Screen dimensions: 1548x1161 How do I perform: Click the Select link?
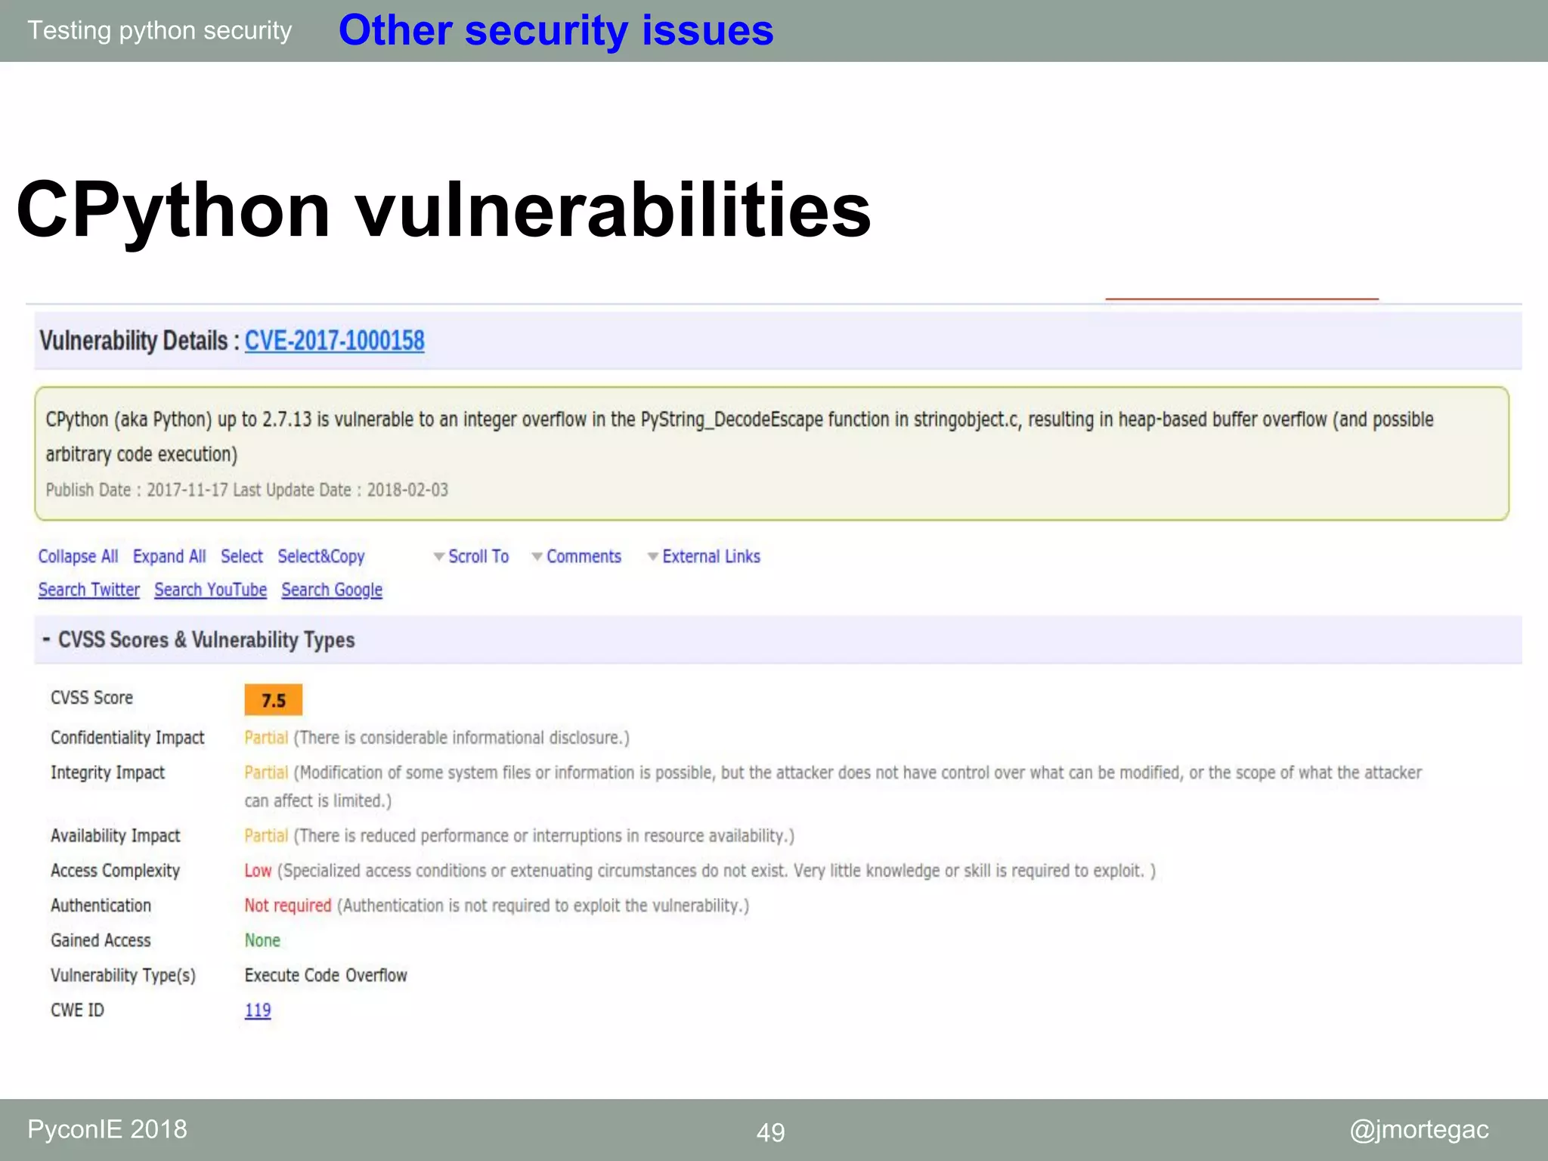pyautogui.click(x=242, y=556)
